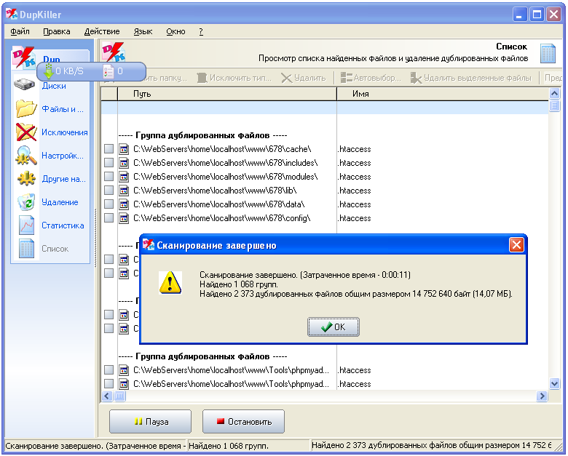Click the vertical scrollbar down arrow
Screen dimensions: 568x456
point(554,383)
